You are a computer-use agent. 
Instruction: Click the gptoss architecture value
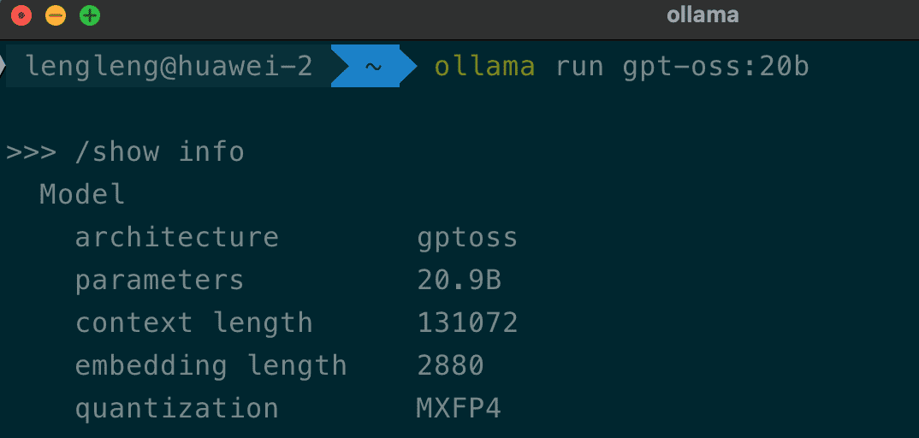pos(467,237)
